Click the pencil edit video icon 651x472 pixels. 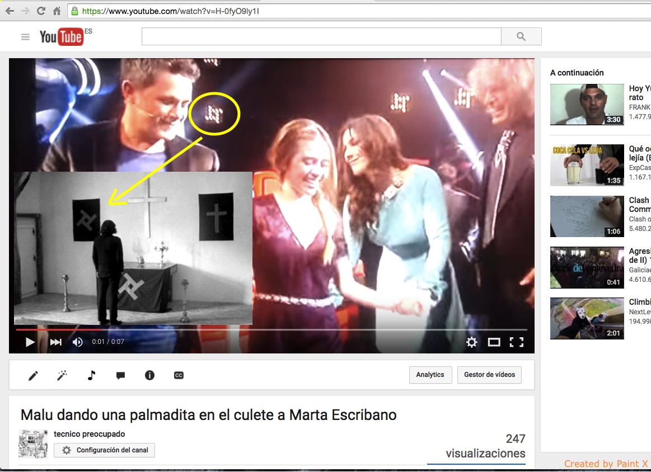click(33, 375)
